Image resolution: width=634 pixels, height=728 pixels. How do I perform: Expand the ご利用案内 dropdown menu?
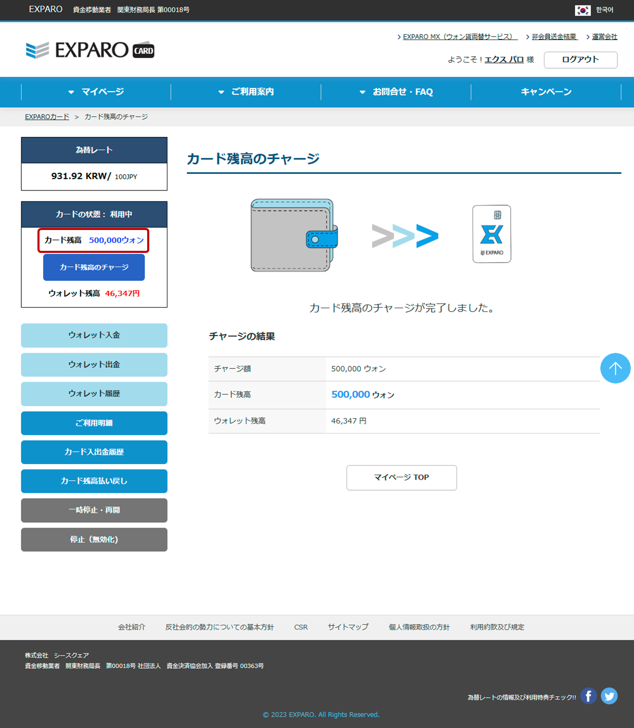[246, 92]
